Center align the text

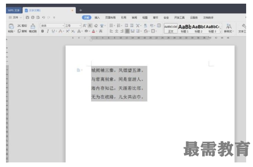click(x=117, y=31)
